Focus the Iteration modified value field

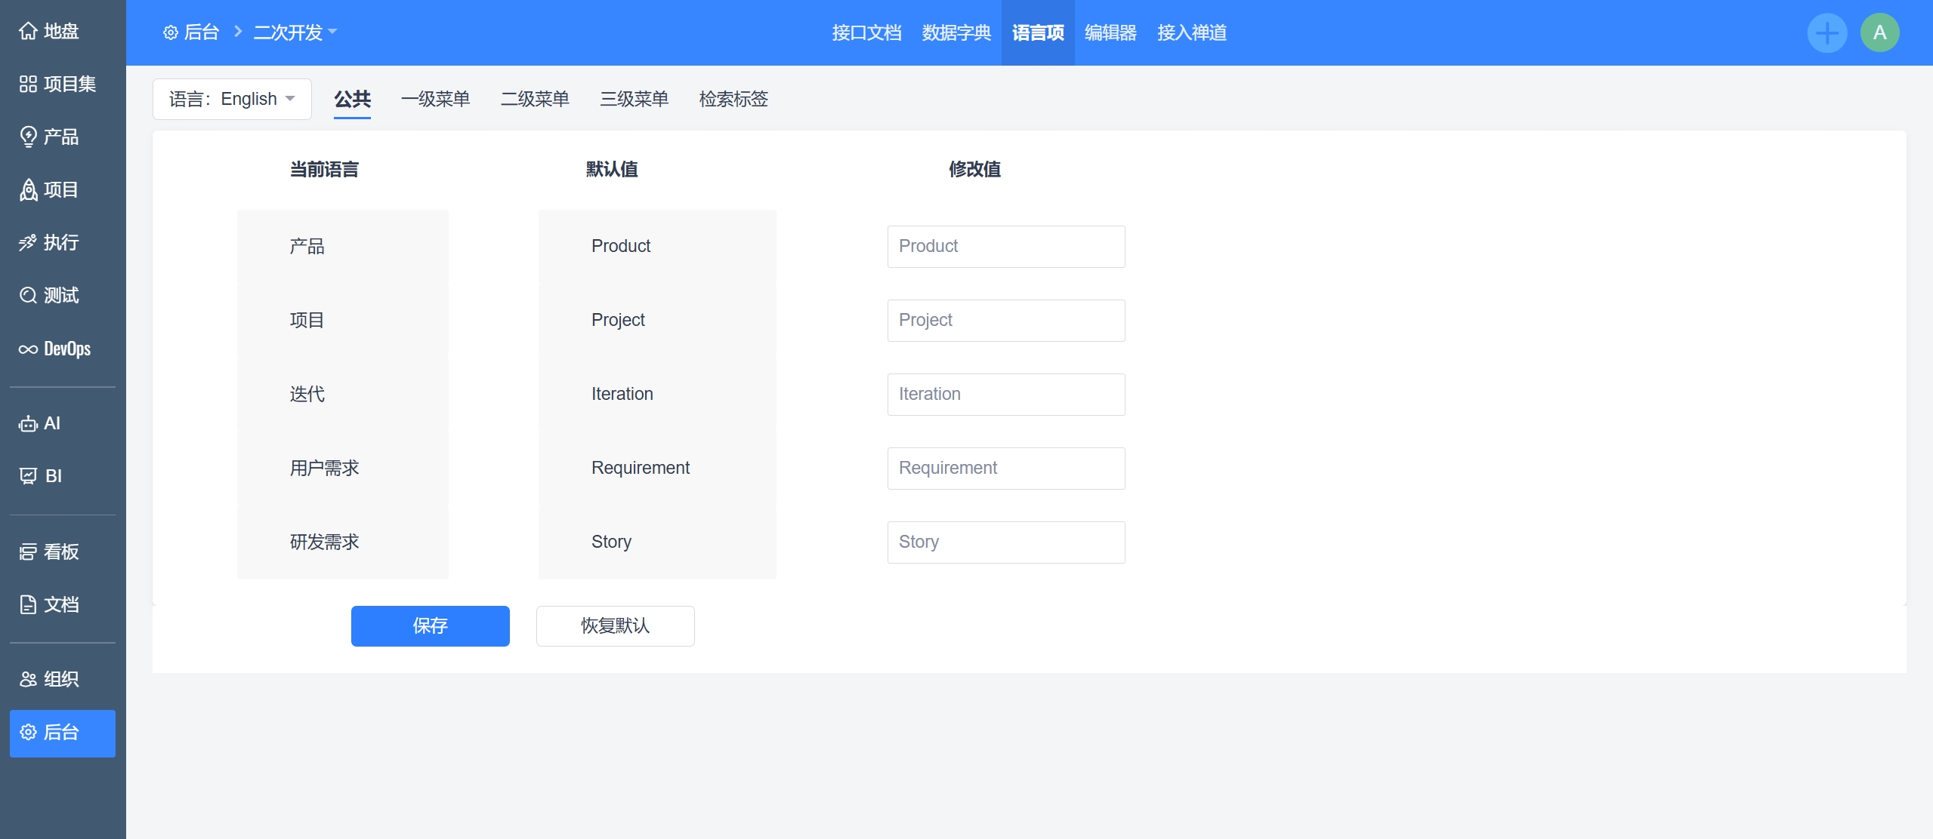pos(1005,394)
